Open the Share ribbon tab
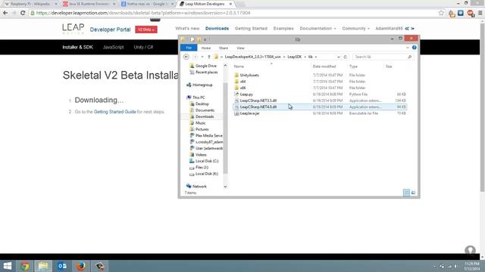 [x=224, y=48]
